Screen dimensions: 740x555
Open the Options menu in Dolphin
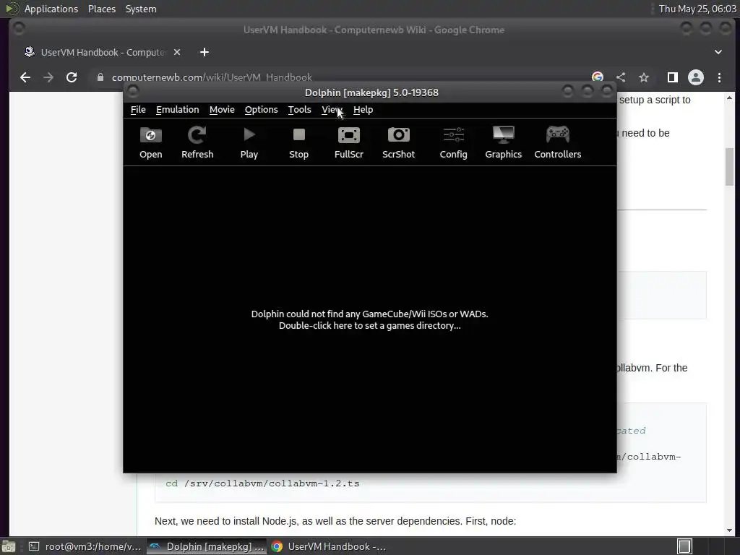pos(261,110)
